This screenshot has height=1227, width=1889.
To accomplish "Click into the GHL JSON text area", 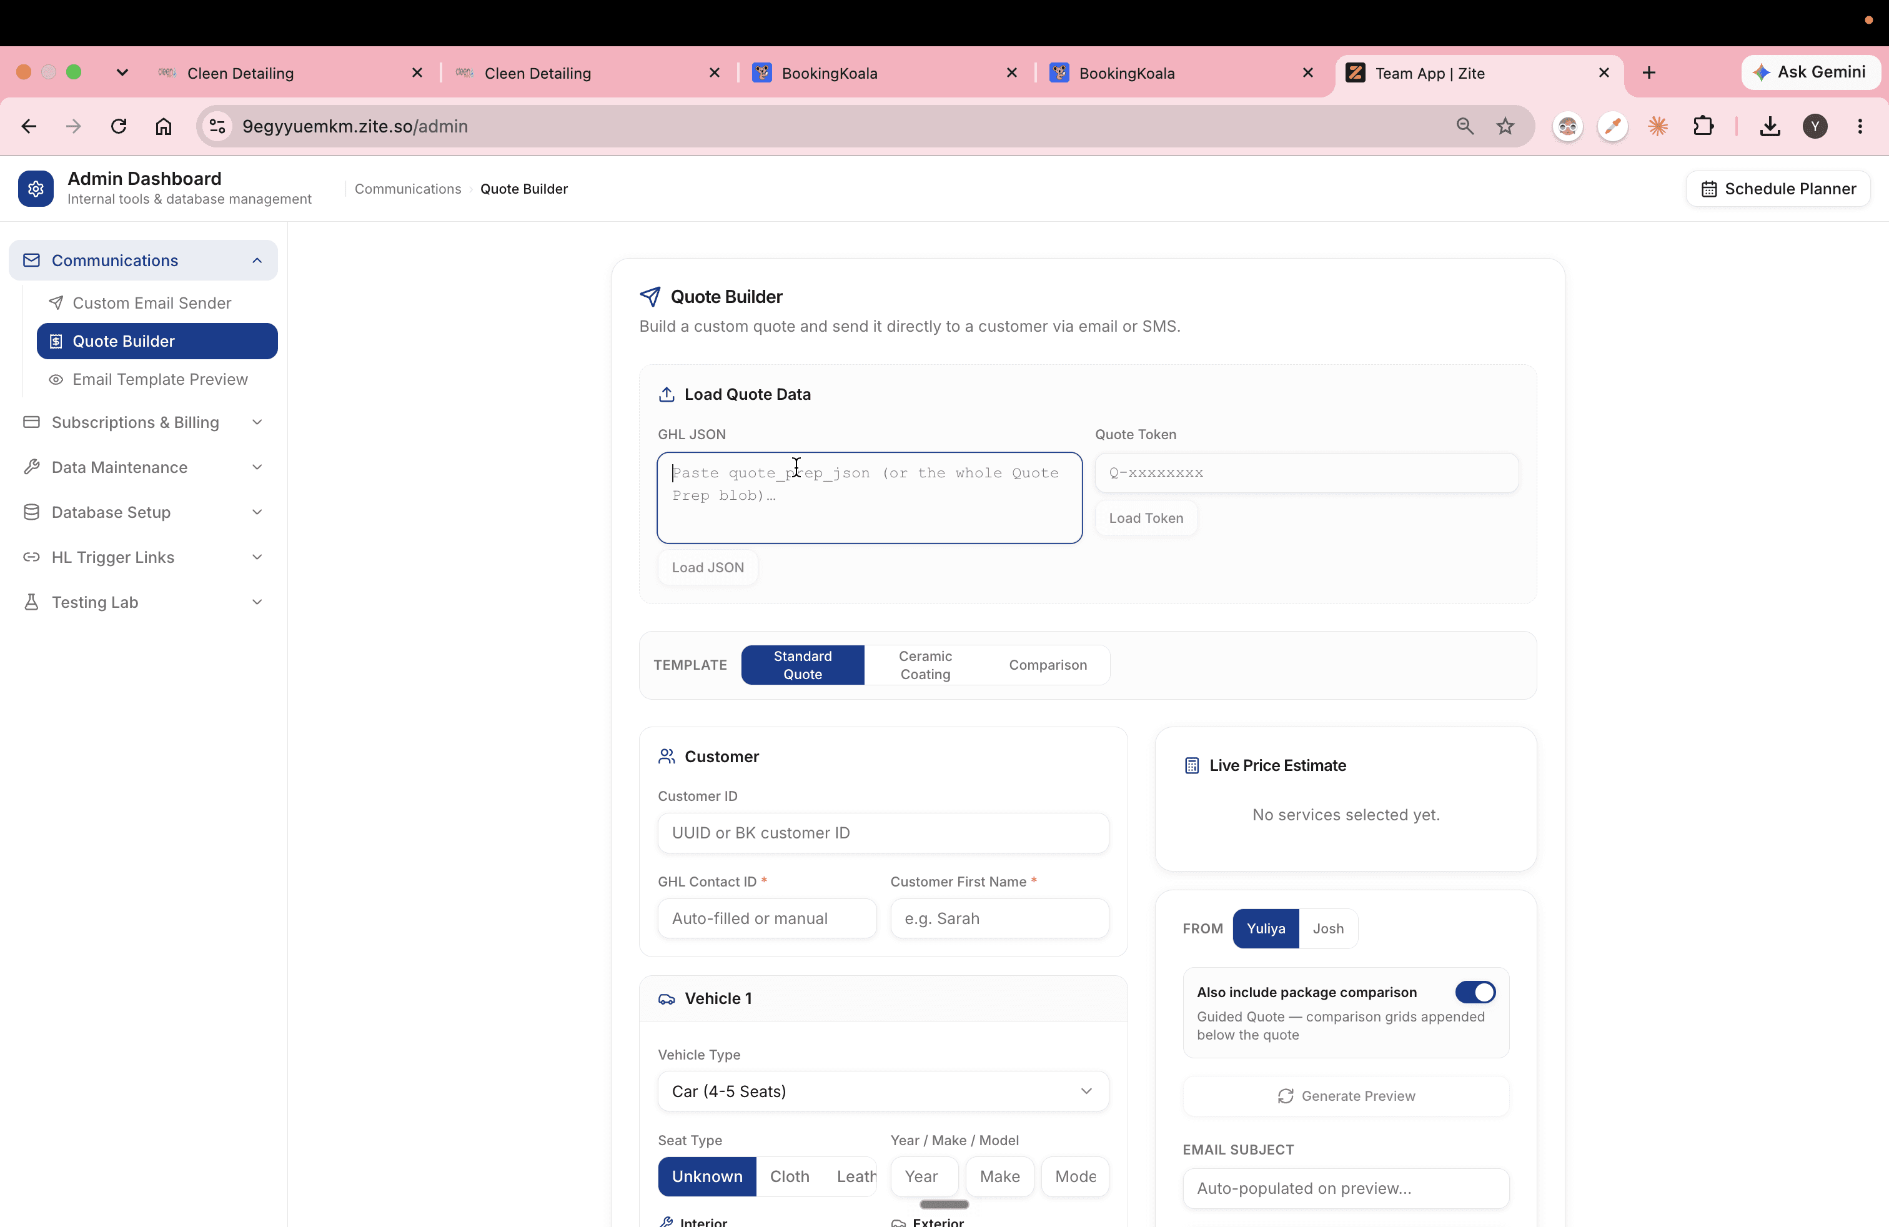I will 869,499.
